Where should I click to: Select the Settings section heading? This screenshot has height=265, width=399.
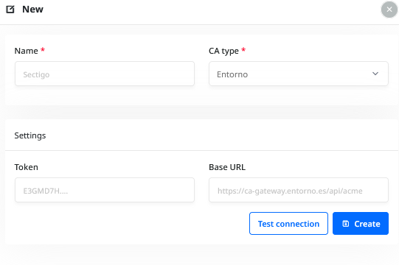tap(30, 135)
